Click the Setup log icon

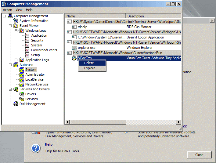(27, 55)
